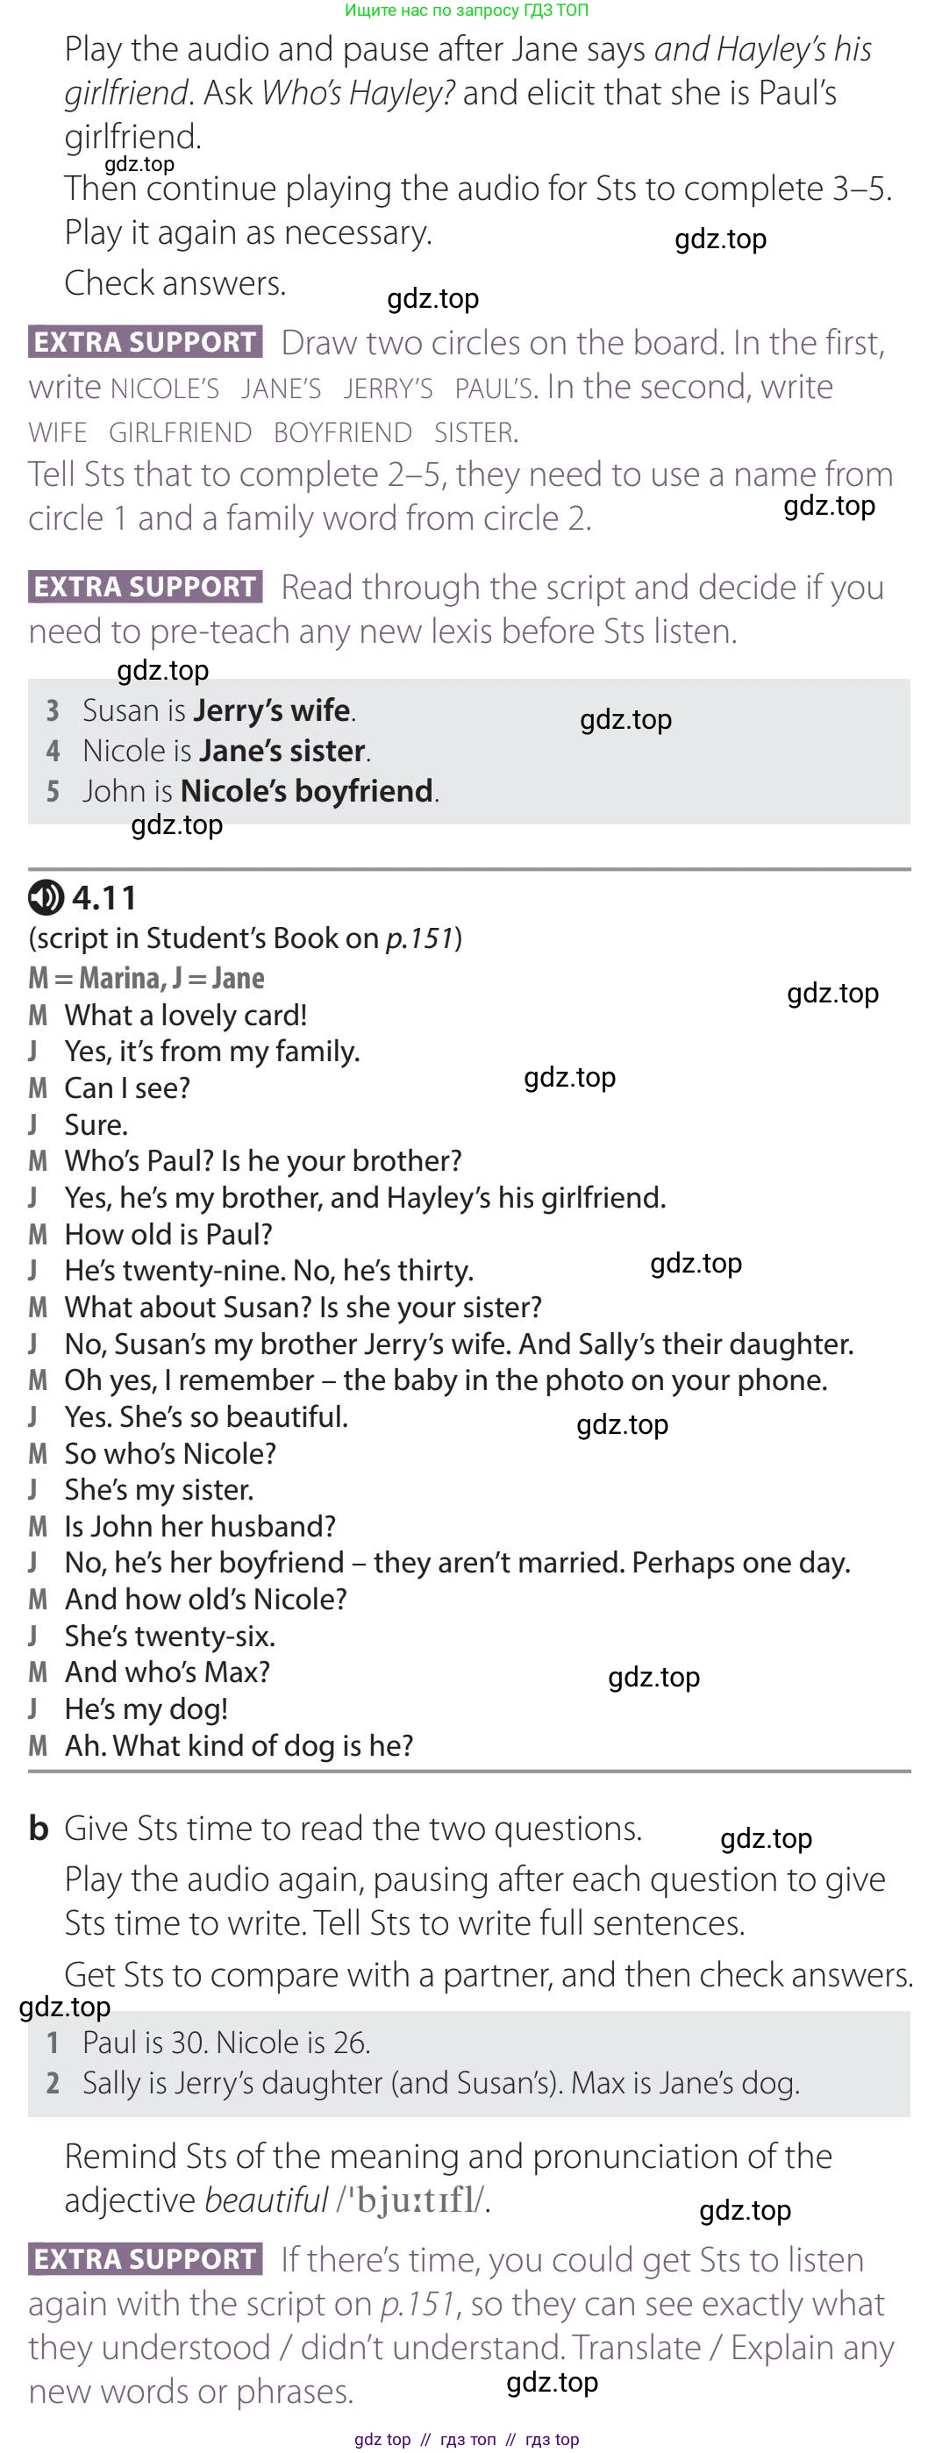The image size is (935, 2453).
Task: Click the footer 'gdz top' link
Action: click(x=382, y=2439)
